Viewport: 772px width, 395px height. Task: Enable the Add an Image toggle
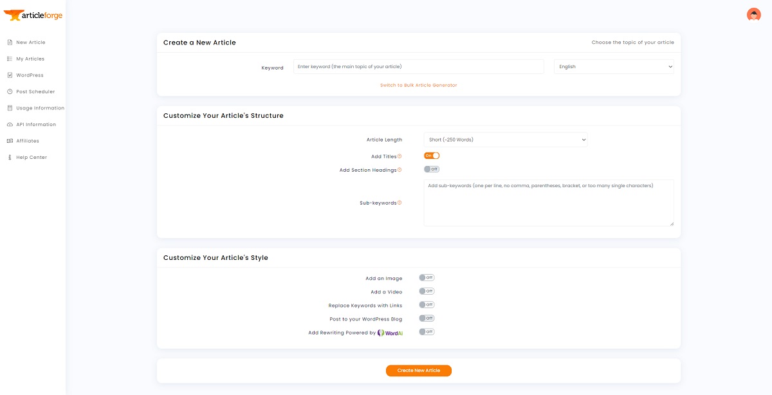click(x=427, y=278)
